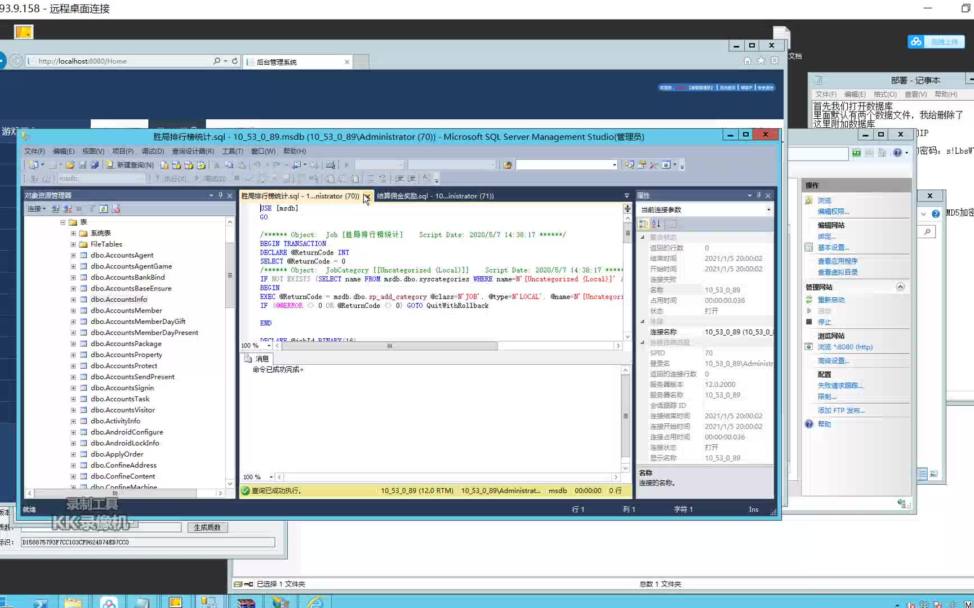Select the dbo.AccountsMember table
Viewport: 974px width, 608px height.
pyautogui.click(x=126, y=311)
